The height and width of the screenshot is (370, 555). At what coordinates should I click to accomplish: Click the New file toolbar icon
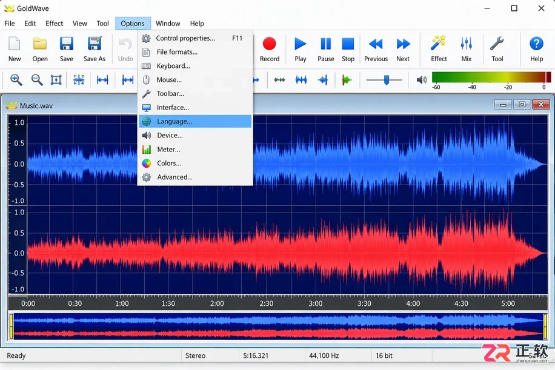click(x=15, y=44)
